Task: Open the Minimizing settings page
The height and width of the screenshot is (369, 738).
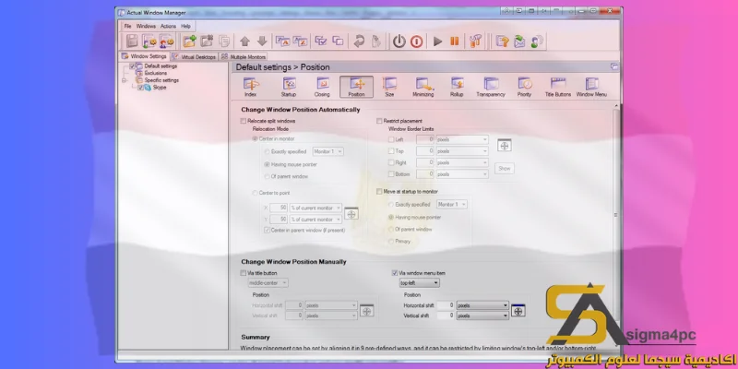Action: point(423,87)
